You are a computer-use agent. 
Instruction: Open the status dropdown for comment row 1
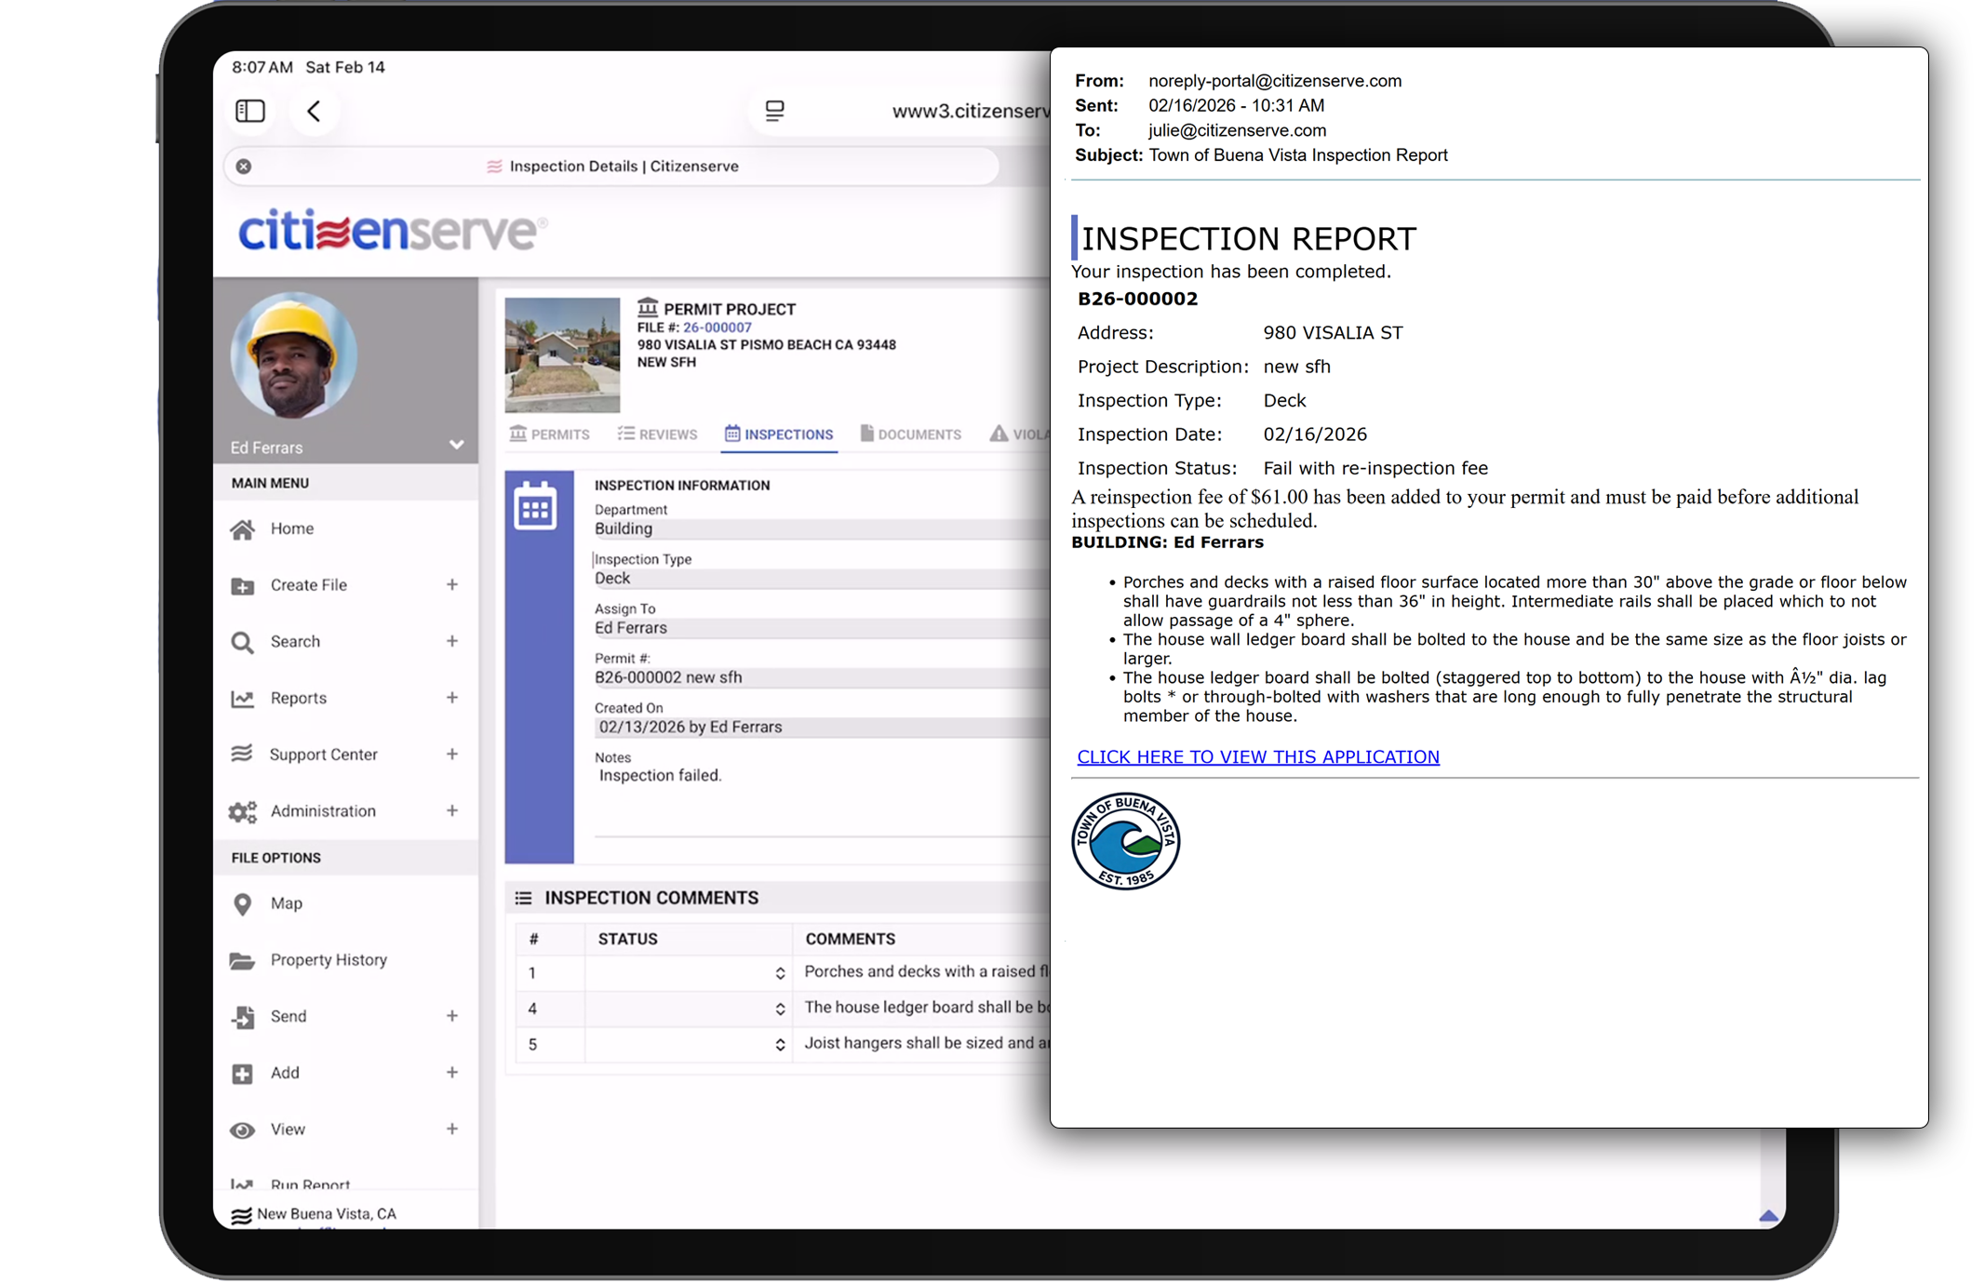779,972
